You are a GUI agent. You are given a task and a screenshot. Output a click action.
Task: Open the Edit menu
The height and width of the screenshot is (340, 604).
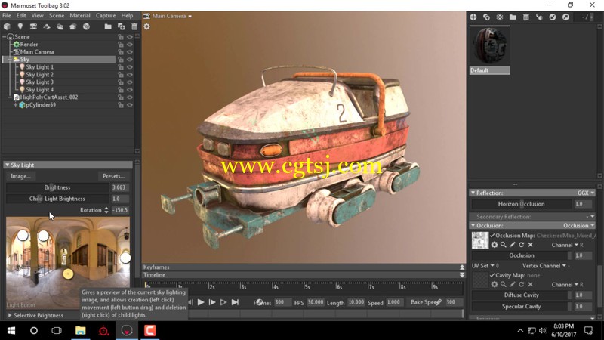(x=21, y=15)
